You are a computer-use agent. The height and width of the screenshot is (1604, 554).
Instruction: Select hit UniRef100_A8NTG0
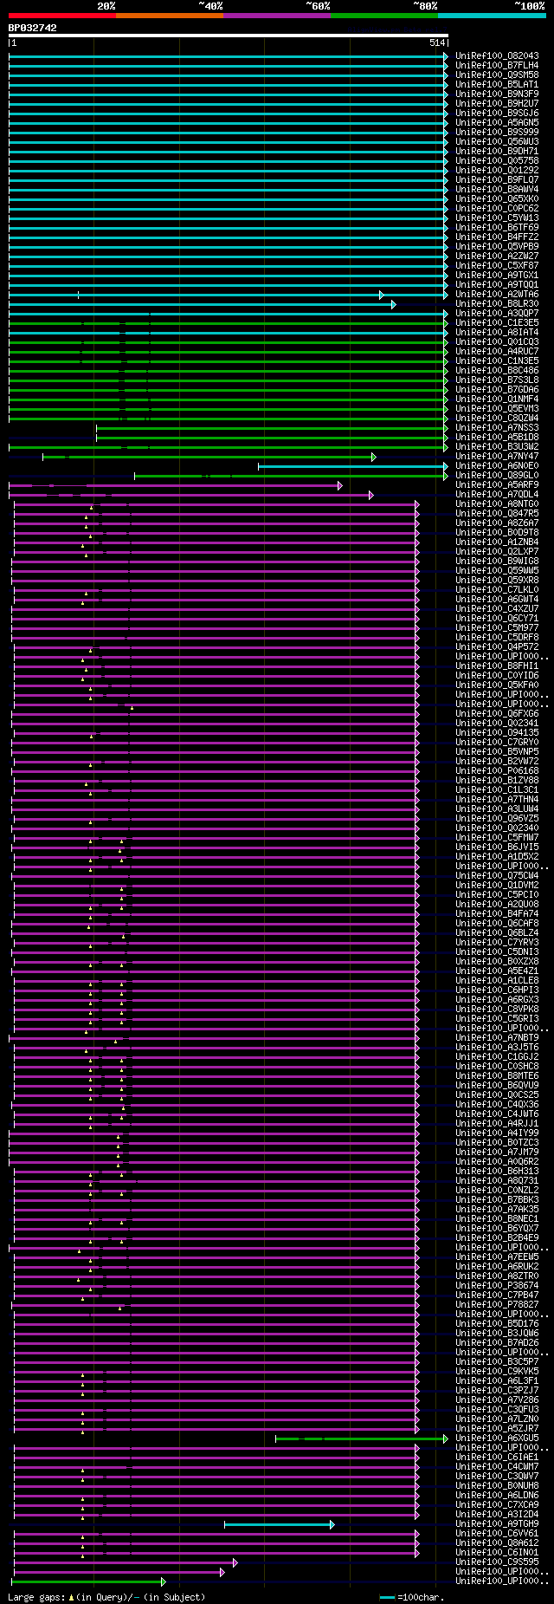click(x=497, y=503)
